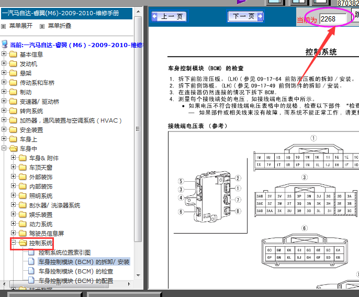Screen dimensions: 359x297
Task: Select the 娱乐装置 folder icon
Action: tap(23, 215)
